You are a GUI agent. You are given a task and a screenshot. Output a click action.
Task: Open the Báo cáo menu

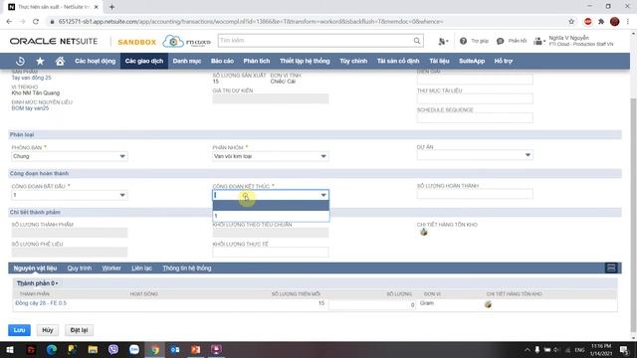click(x=222, y=61)
